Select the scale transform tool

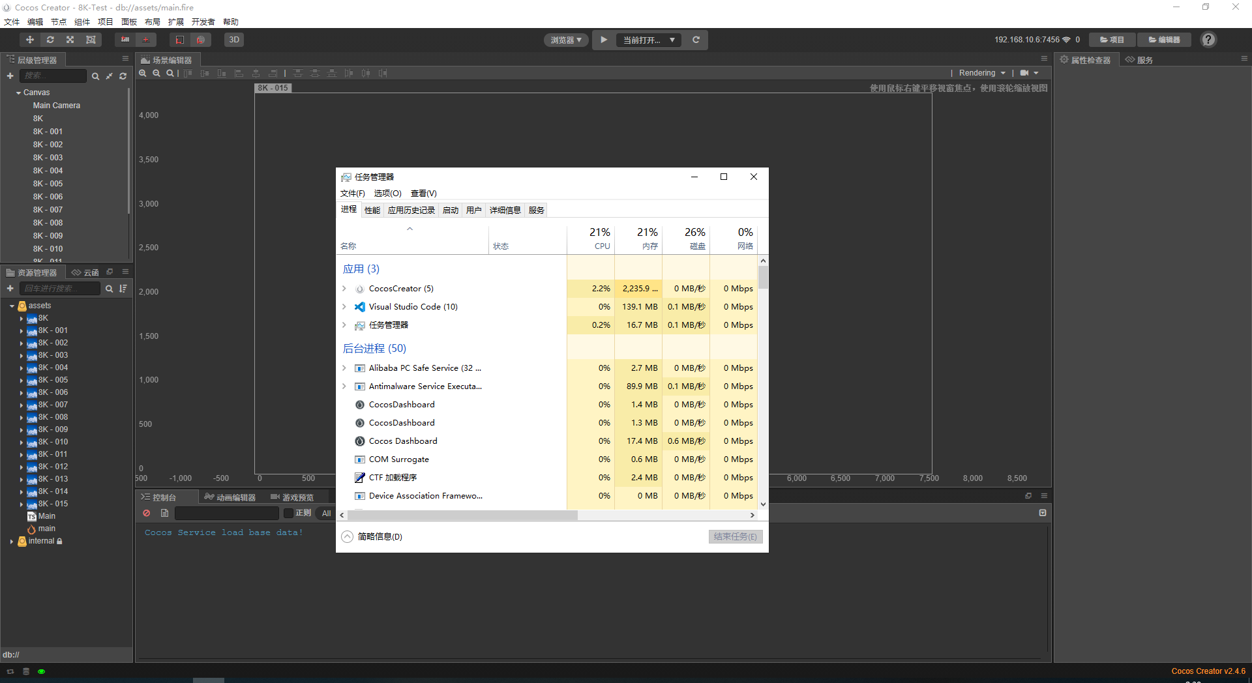(x=70, y=40)
